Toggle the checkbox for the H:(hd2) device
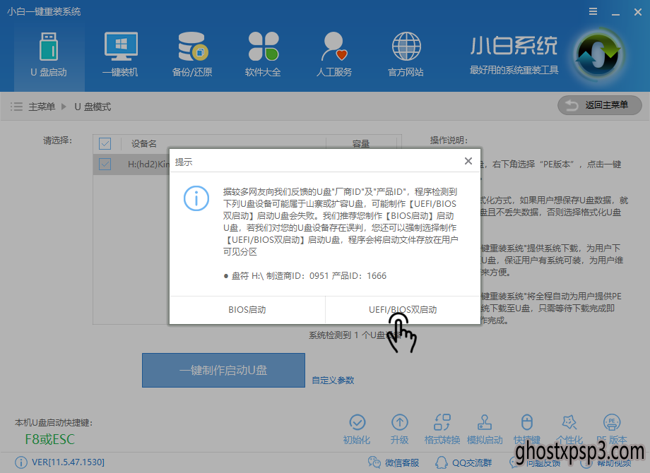Screen dimensions: 650x473 click(105, 164)
